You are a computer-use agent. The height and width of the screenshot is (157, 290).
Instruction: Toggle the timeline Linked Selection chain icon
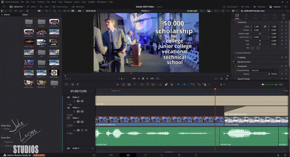point(166,85)
